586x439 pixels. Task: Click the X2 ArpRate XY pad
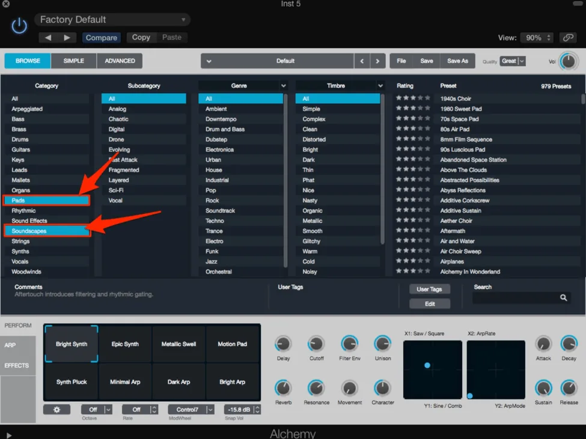pos(496,369)
